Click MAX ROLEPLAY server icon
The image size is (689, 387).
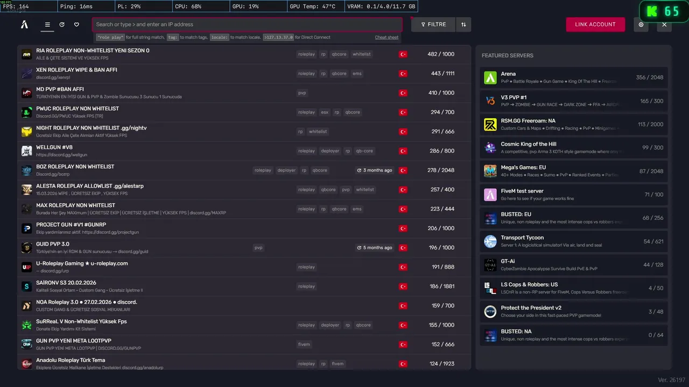tap(27, 209)
